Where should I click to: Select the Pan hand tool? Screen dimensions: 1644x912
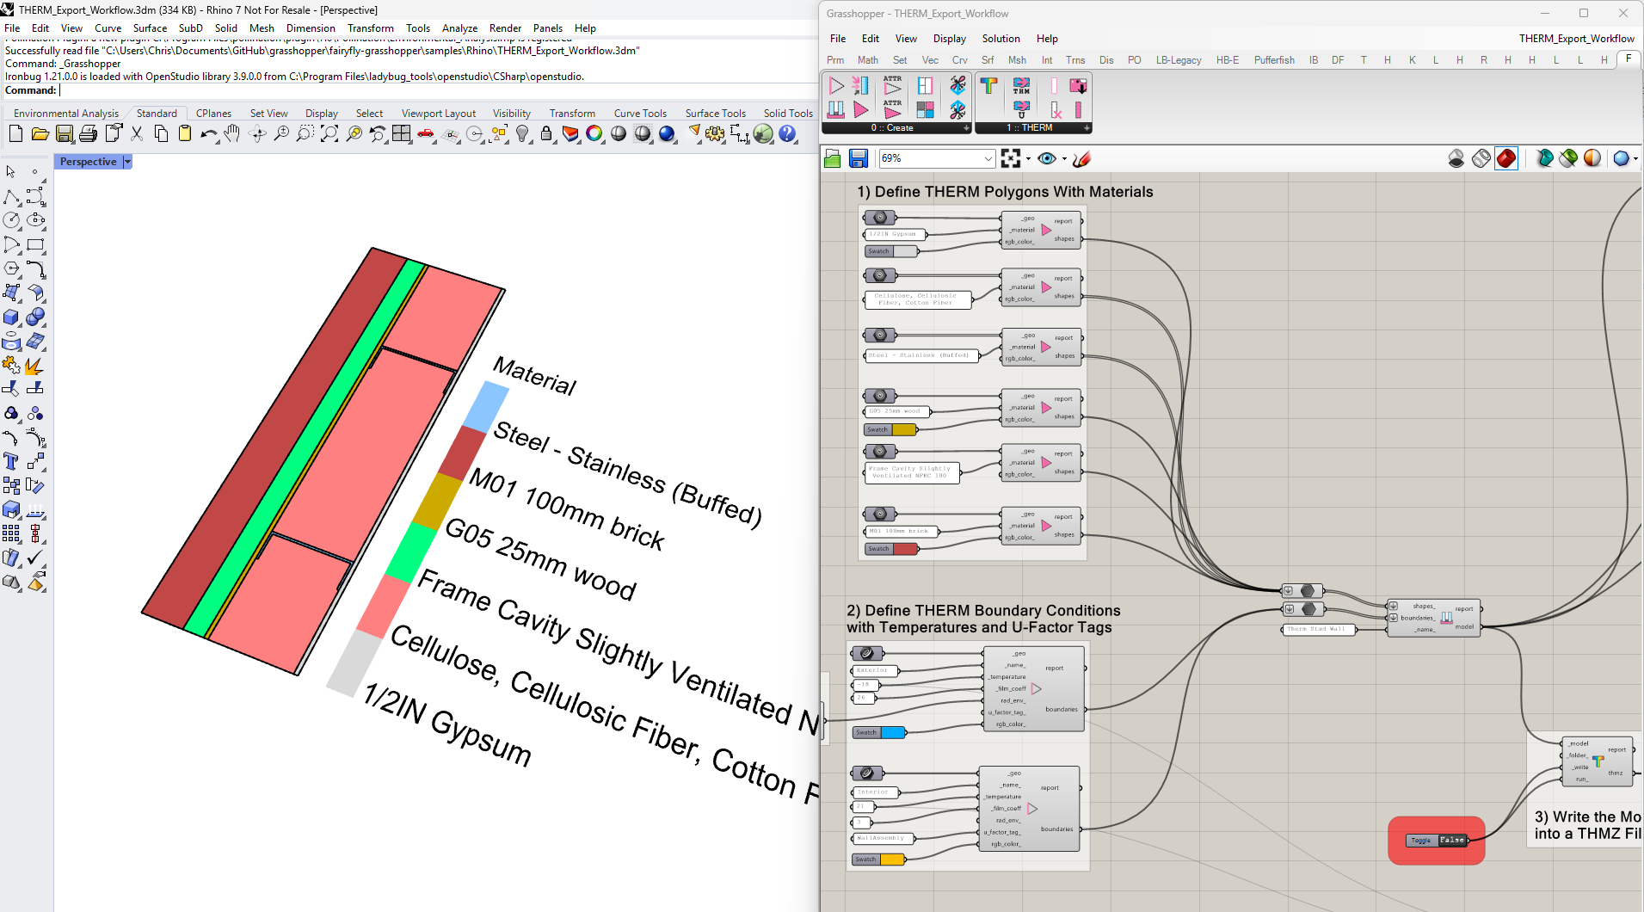pyautogui.click(x=232, y=134)
